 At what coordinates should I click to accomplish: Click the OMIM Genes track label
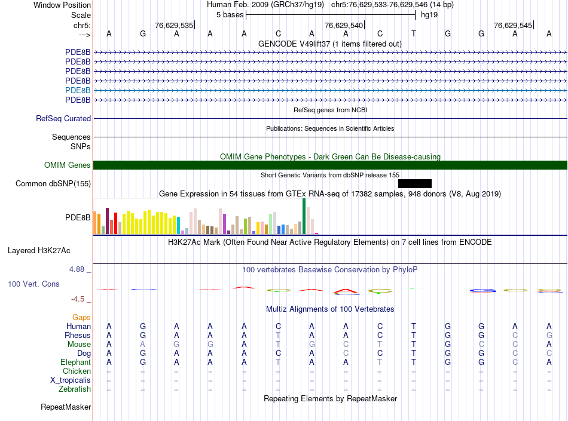coord(68,165)
